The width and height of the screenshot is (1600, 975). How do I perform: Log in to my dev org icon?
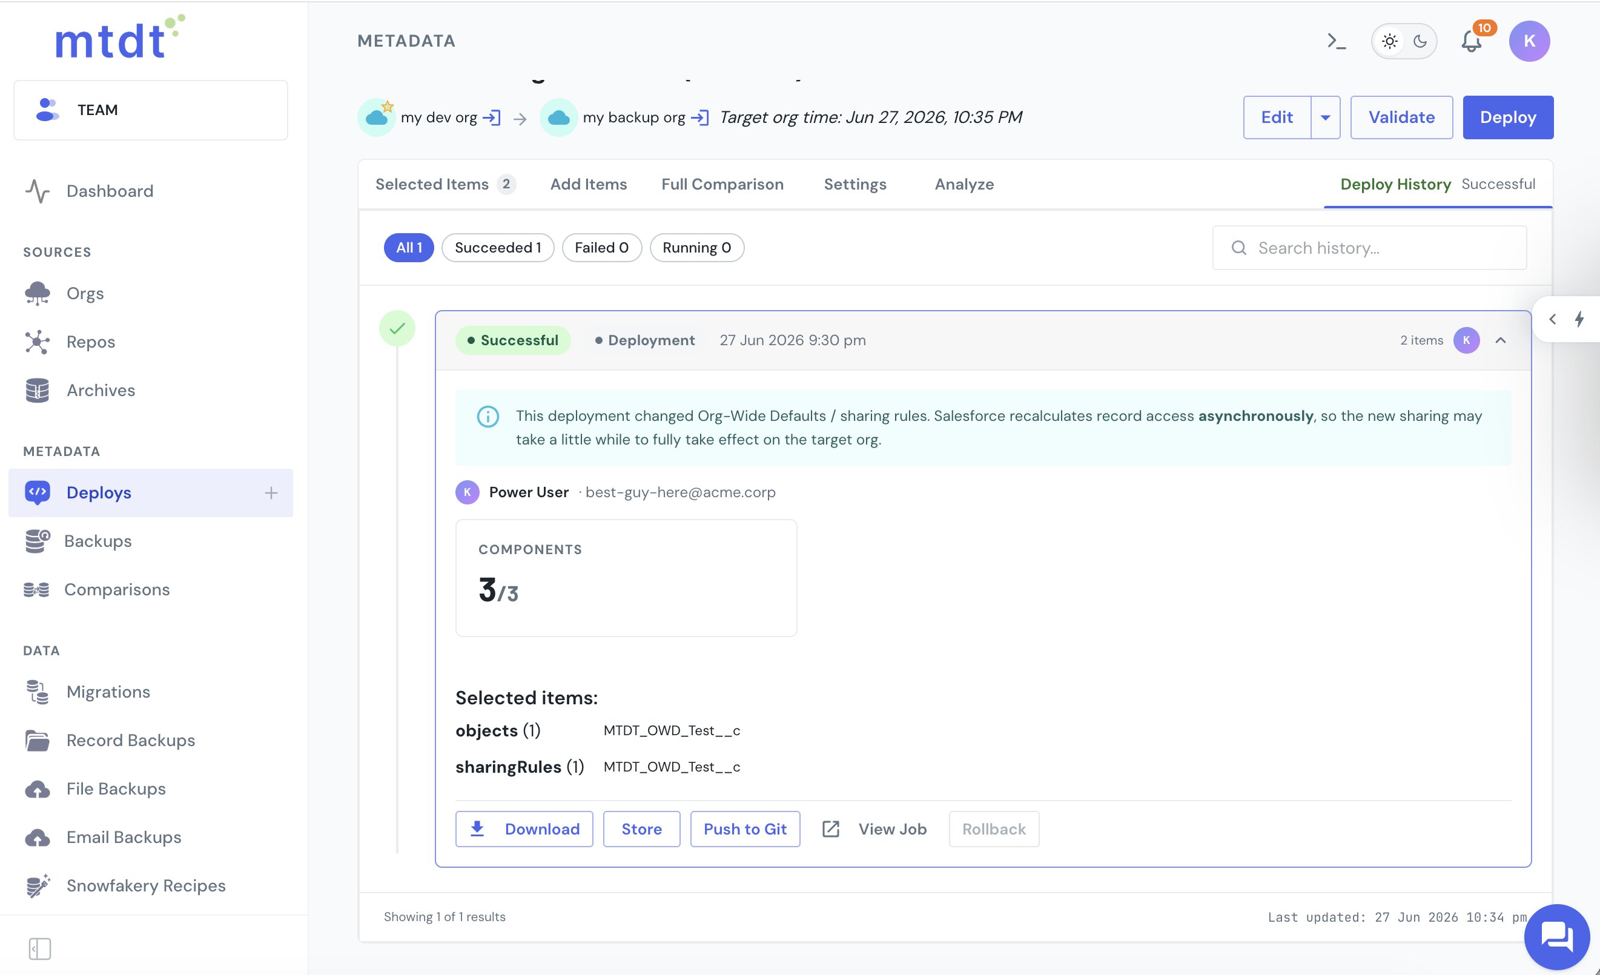(492, 117)
